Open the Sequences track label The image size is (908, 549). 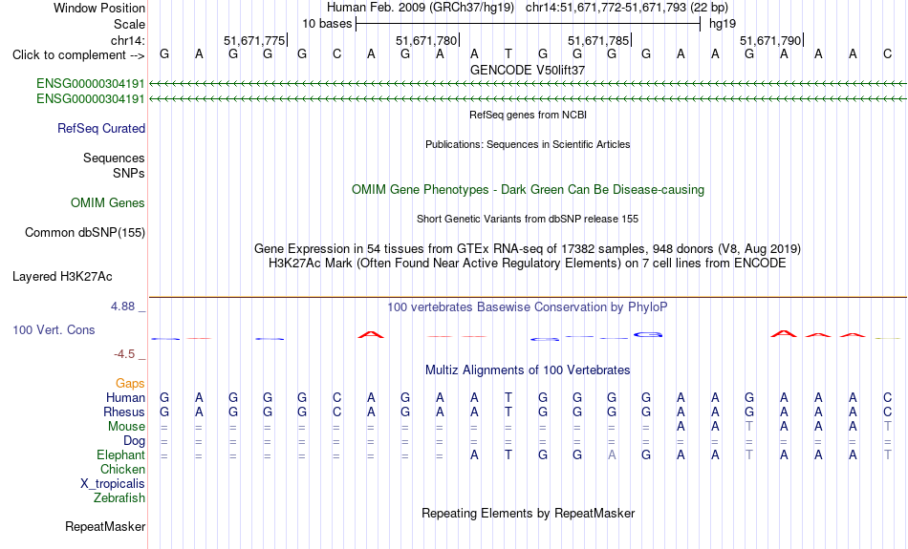(114, 158)
